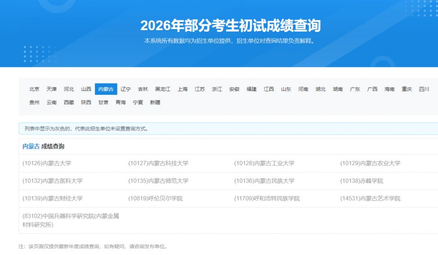
Task: Switch to the 西藏 tab
Action: (69, 103)
